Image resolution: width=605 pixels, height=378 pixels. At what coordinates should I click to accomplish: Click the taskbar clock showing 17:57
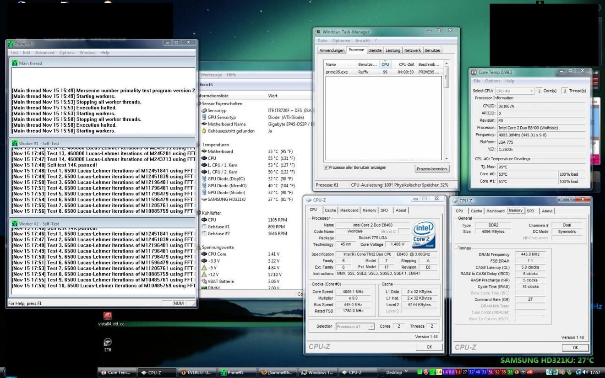(x=596, y=372)
